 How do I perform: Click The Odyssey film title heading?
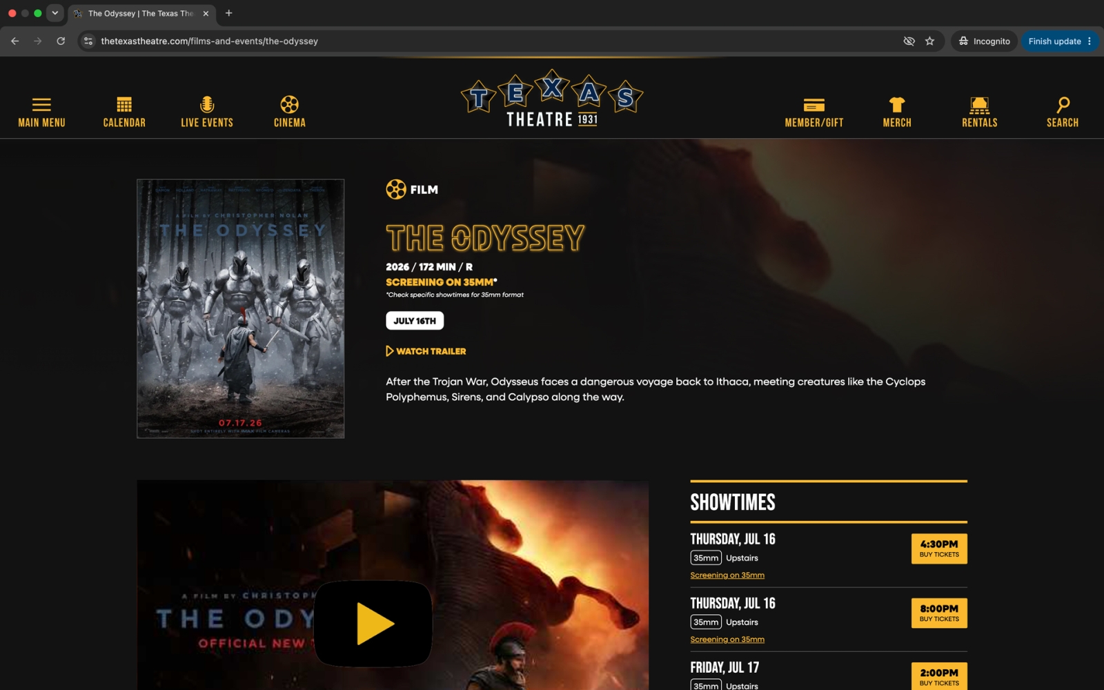pos(485,238)
